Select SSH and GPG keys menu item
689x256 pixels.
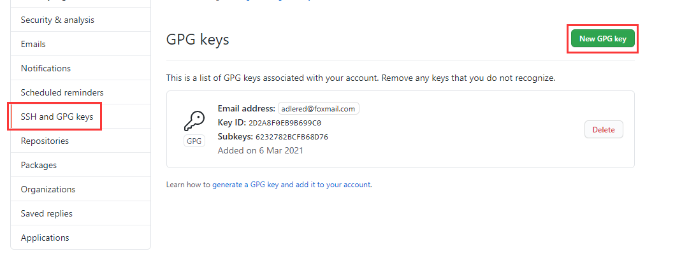(57, 117)
